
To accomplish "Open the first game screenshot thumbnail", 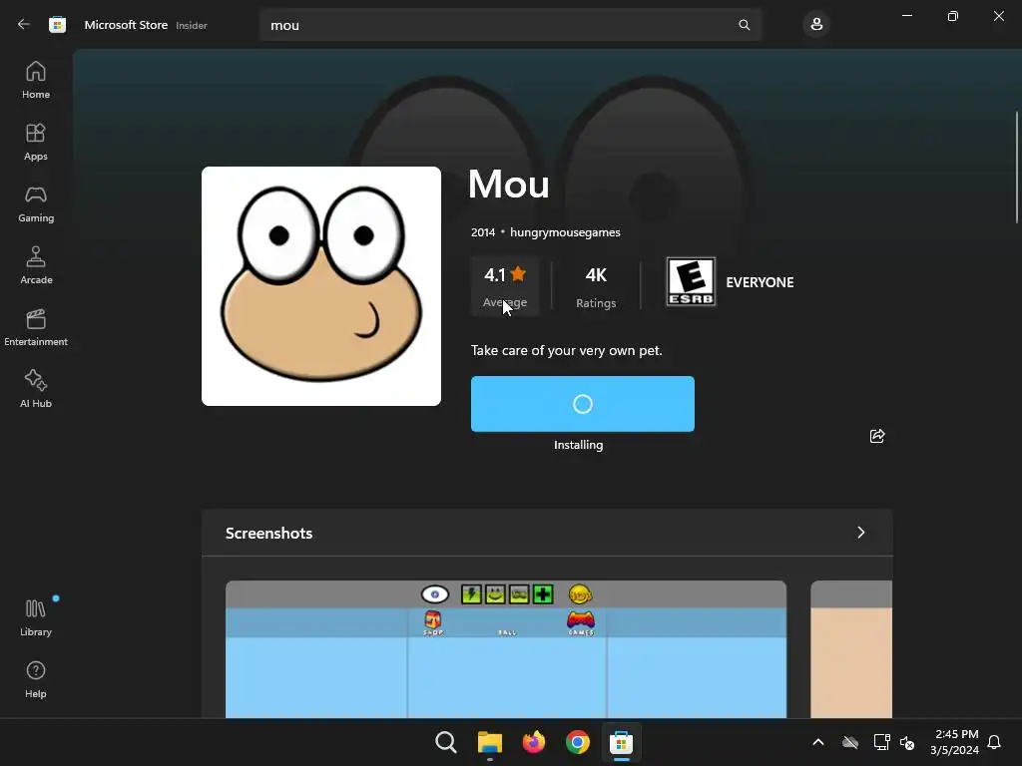I will point(506,649).
